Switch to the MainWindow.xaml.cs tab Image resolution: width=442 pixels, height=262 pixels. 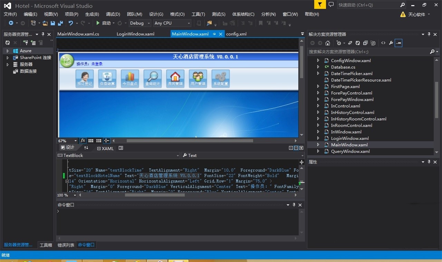(x=78, y=34)
